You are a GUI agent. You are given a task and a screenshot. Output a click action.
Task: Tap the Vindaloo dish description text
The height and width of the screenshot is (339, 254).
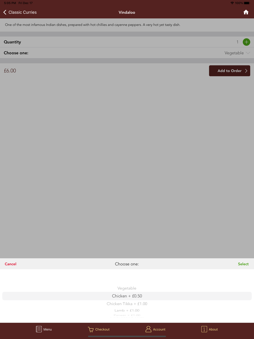(x=93, y=25)
